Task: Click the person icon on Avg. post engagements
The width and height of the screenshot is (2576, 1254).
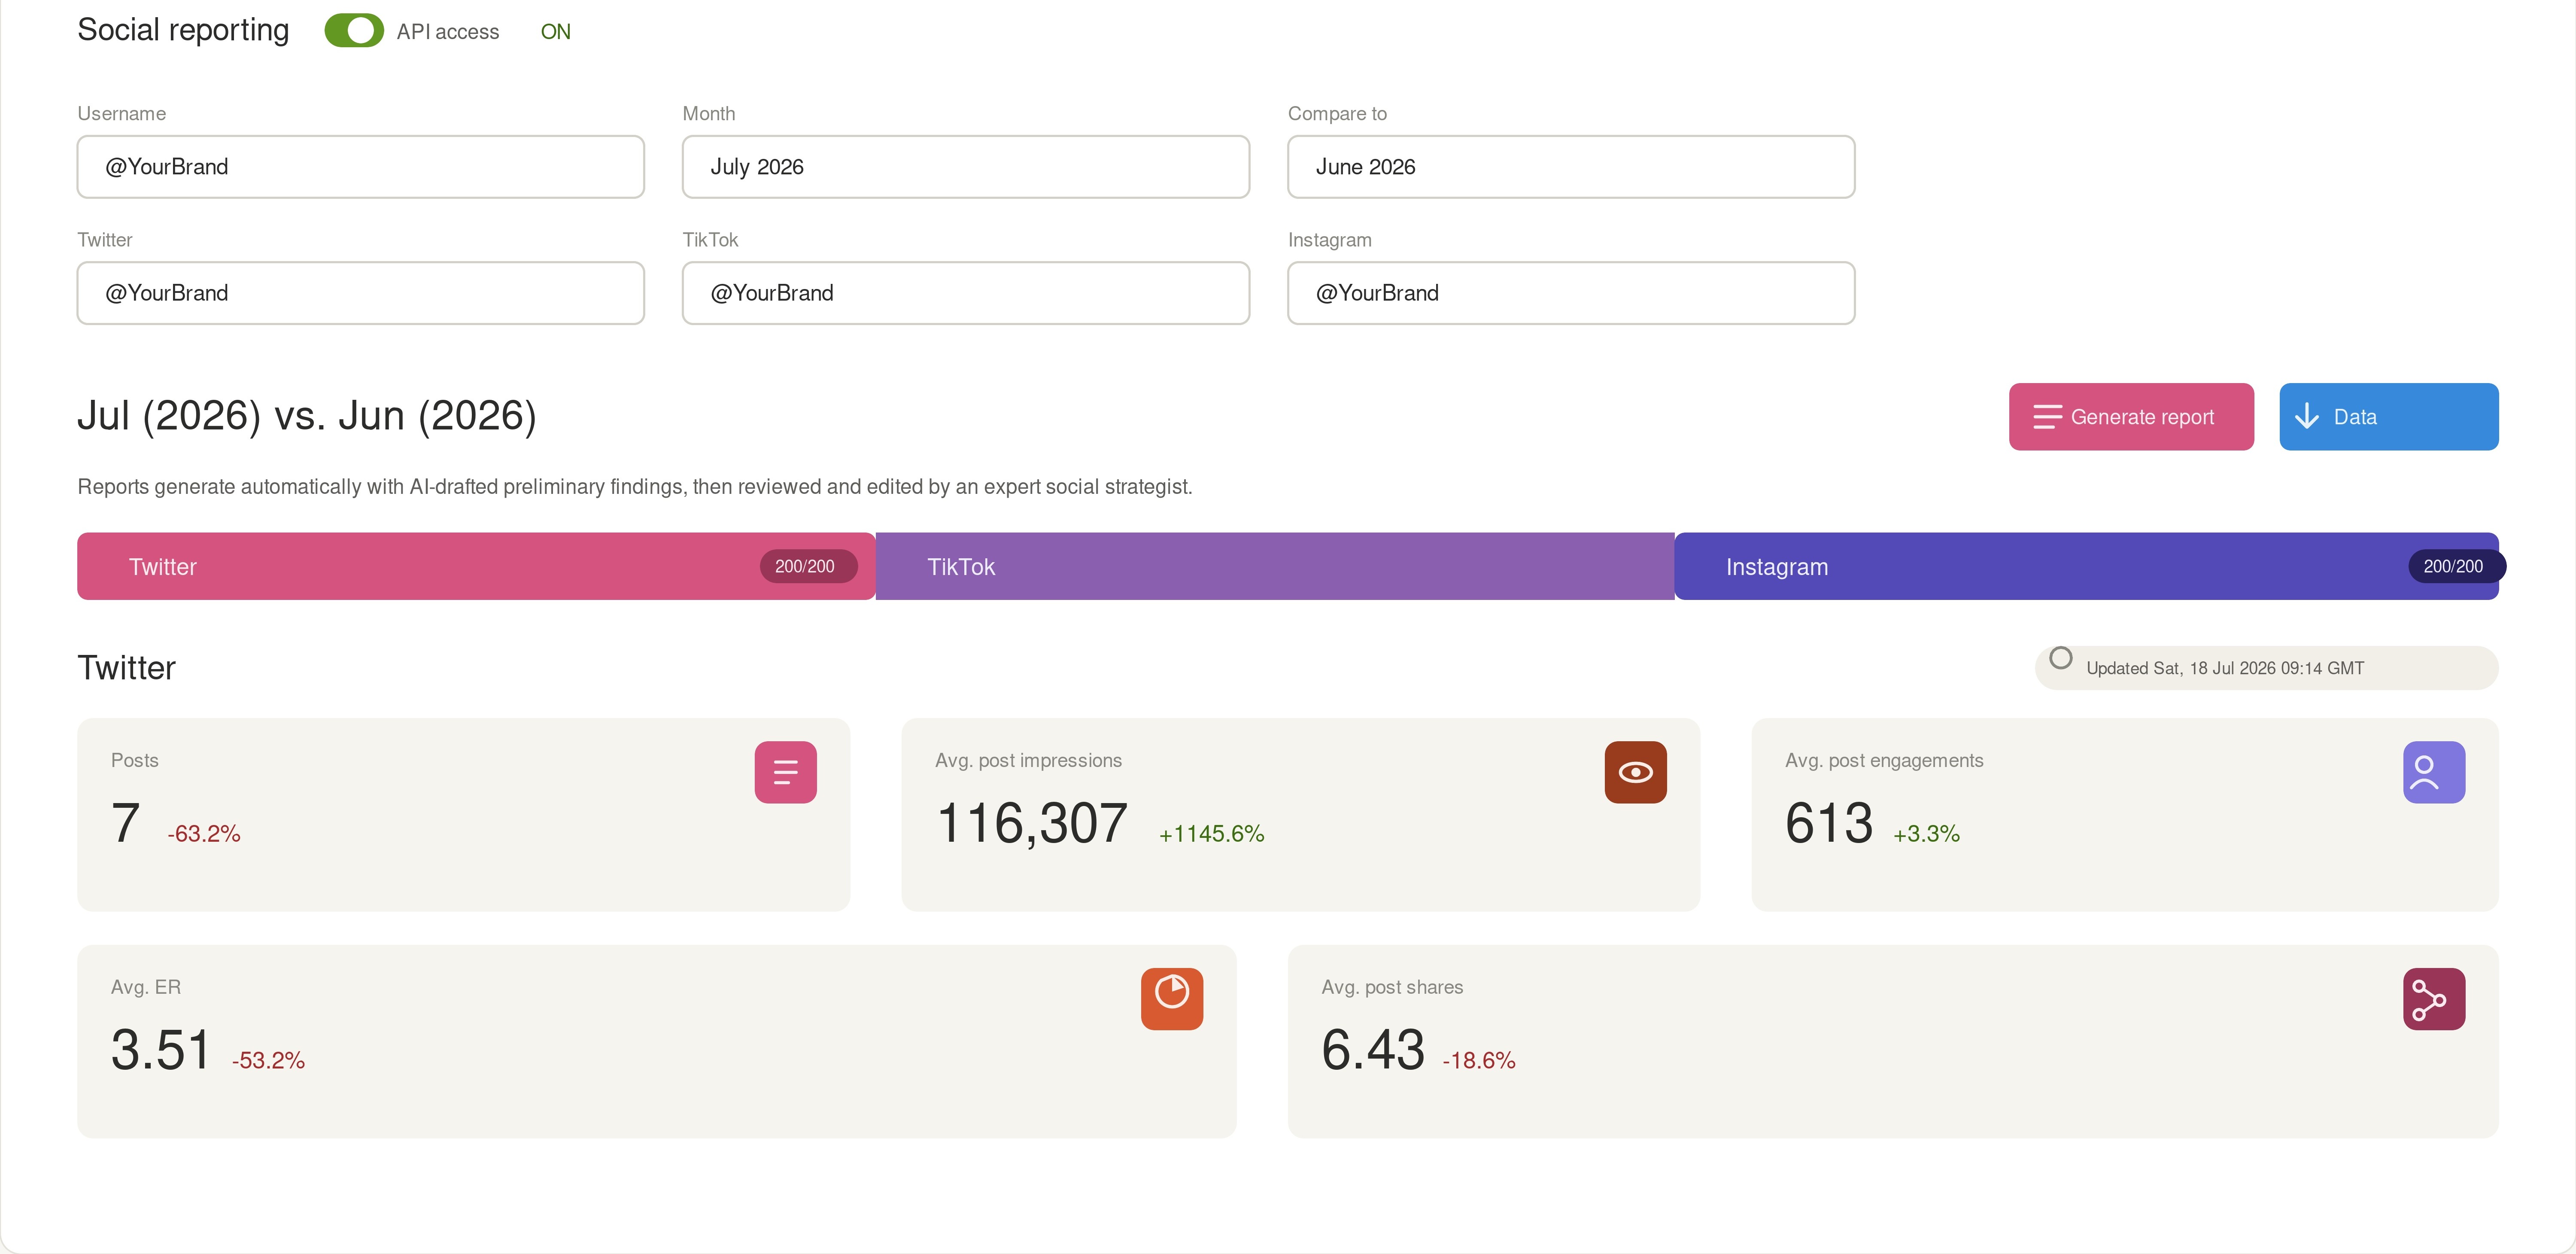Action: [2434, 772]
